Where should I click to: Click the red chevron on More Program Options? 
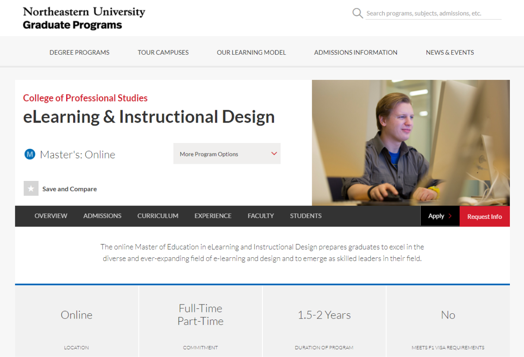(x=274, y=154)
